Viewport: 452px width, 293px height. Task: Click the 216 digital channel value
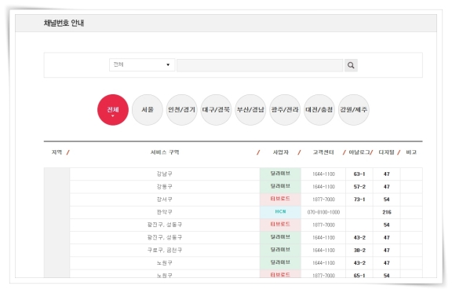coord(387,212)
